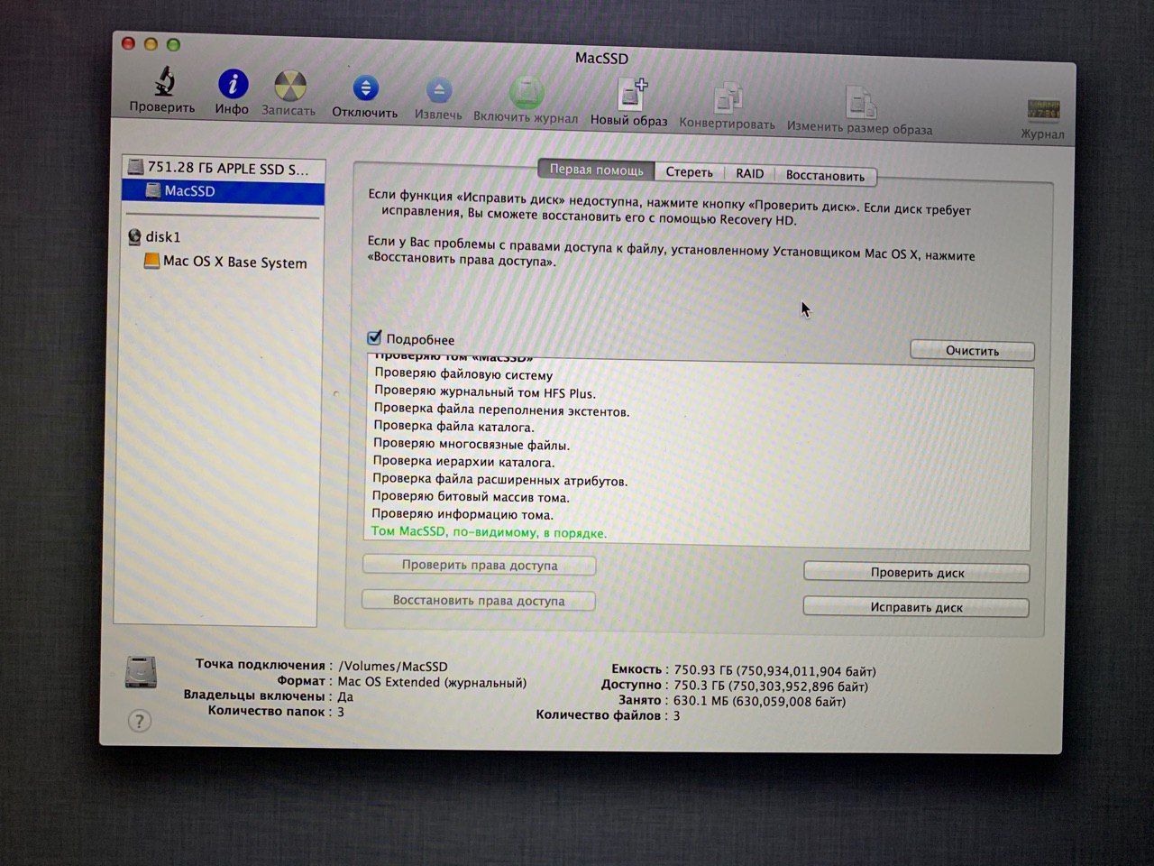Image resolution: width=1154 pixels, height=866 pixels.
Task: Click Восстановить права доступа button
Action: point(478,600)
